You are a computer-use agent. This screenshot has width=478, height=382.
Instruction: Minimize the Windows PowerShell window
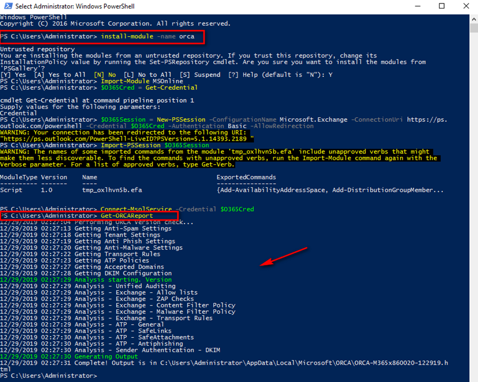click(x=418, y=6)
